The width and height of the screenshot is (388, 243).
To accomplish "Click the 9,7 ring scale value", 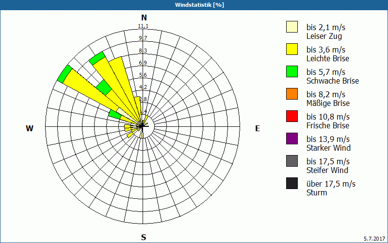I will [x=143, y=38].
